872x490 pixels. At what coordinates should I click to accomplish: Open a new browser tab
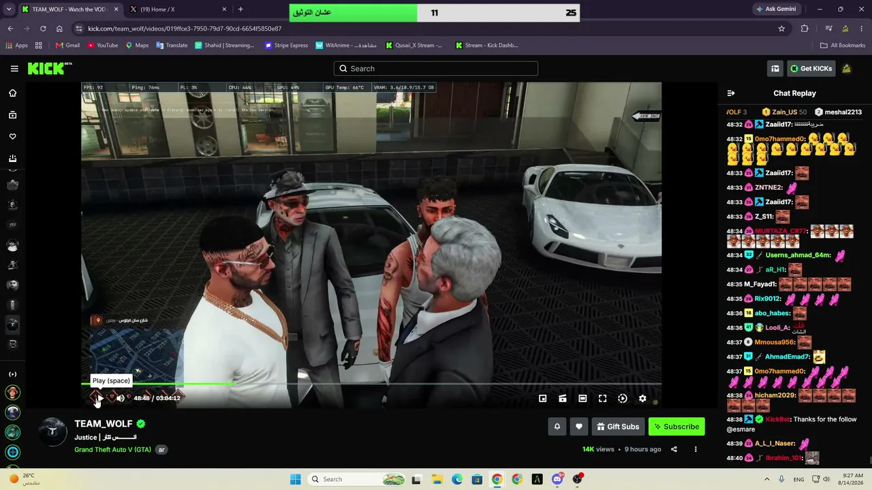tap(240, 10)
